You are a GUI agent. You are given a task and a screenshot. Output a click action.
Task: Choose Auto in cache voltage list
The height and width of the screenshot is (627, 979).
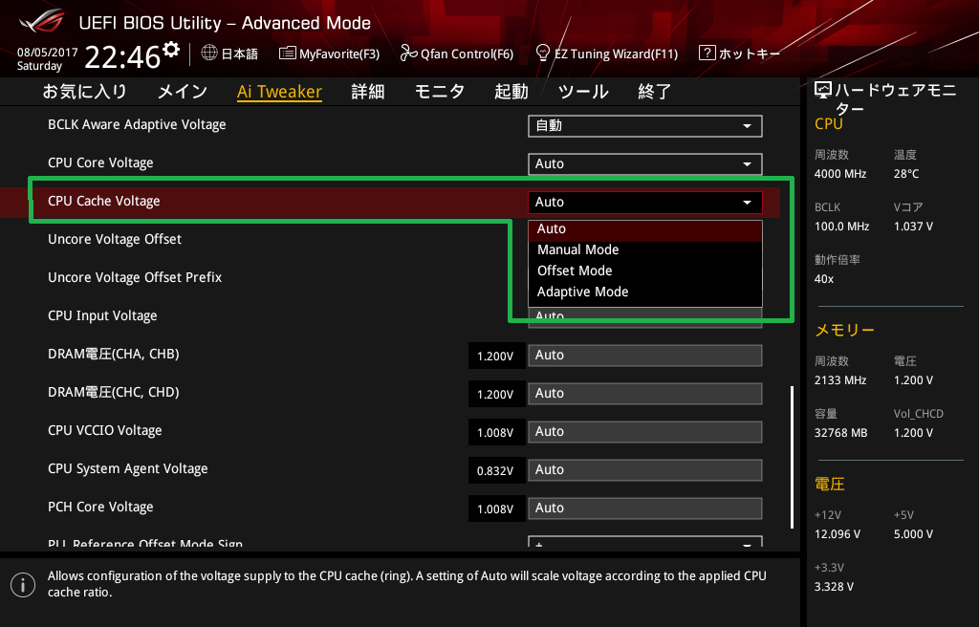tap(645, 229)
